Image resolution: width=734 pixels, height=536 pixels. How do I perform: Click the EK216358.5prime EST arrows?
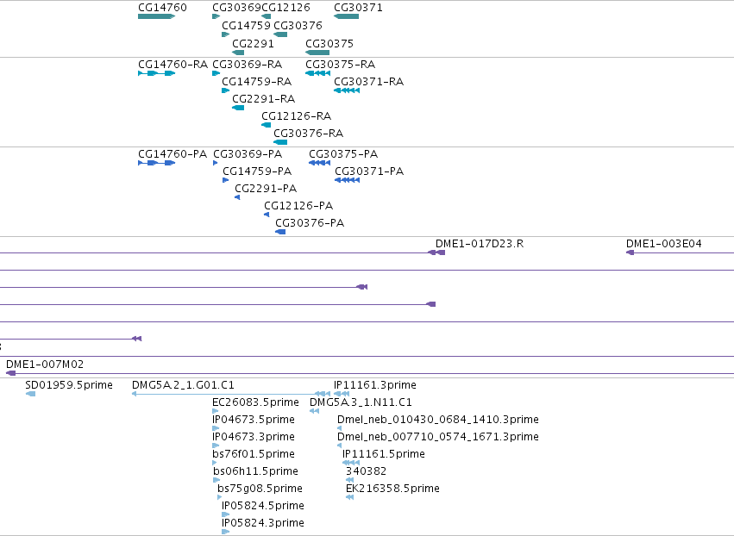coord(349,497)
